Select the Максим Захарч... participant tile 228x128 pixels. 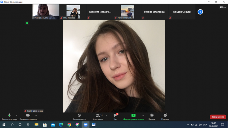(x=100, y=12)
